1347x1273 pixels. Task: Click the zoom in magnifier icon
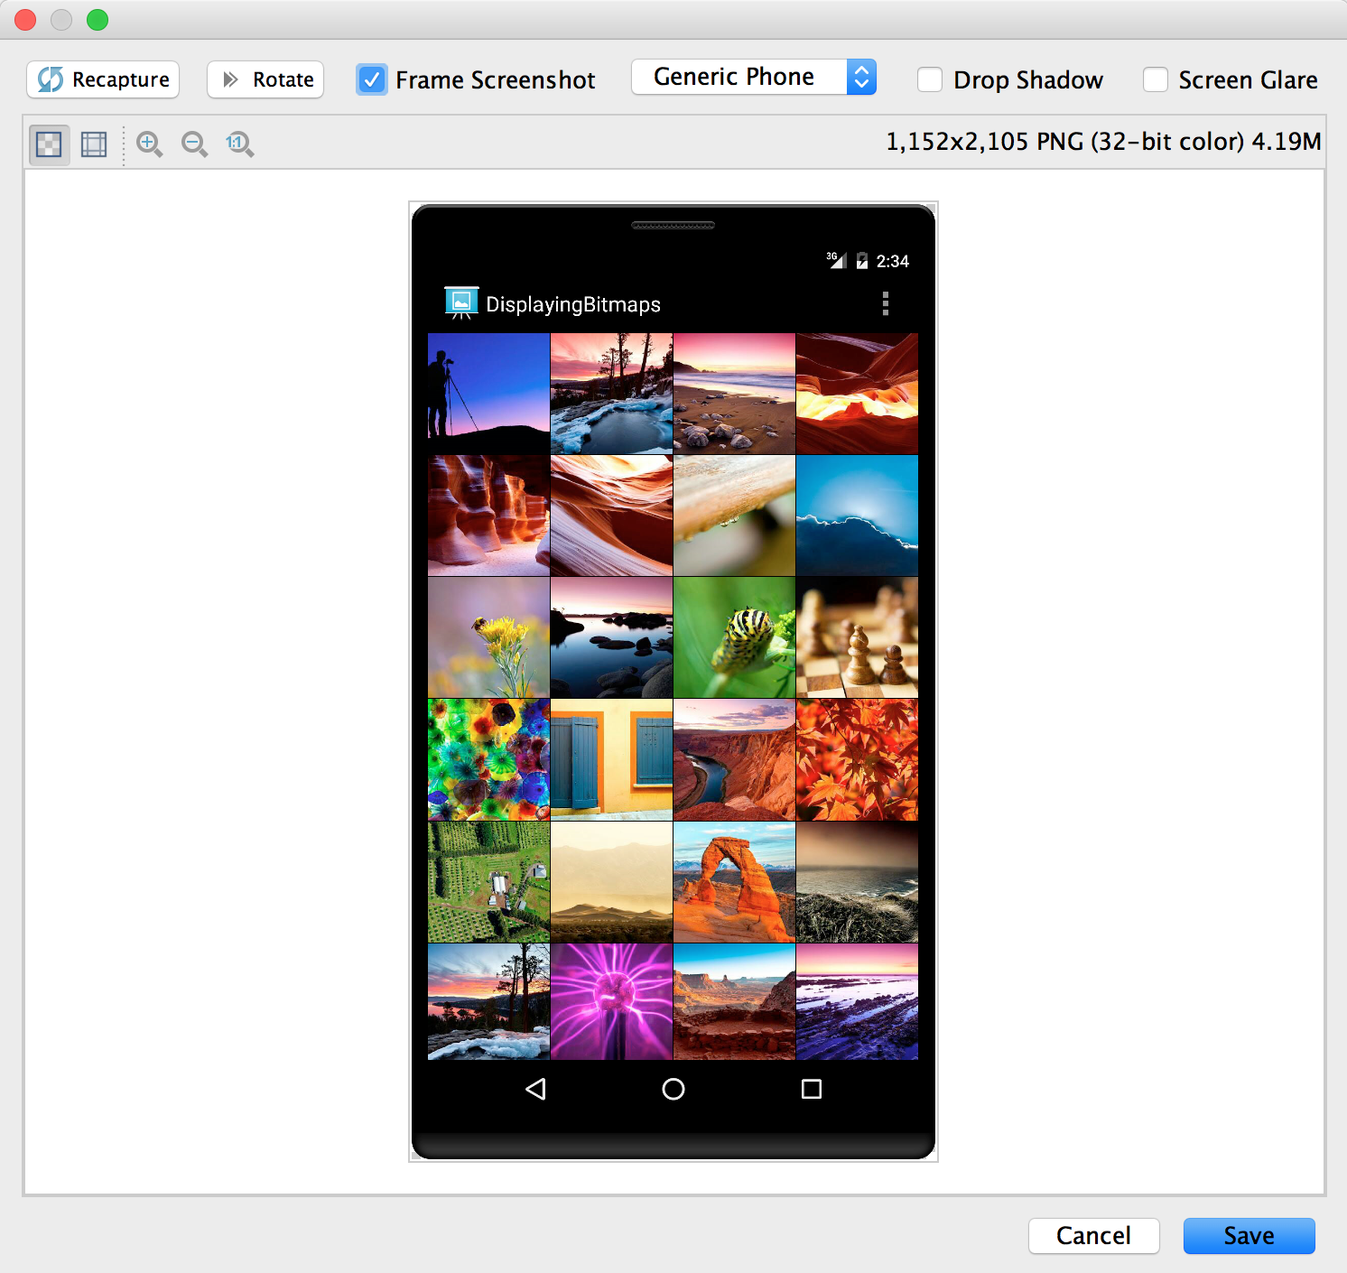coord(149,144)
